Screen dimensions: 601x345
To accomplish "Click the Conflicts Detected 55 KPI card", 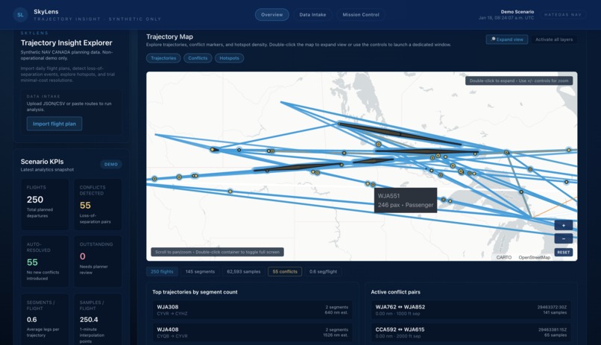I will [98, 204].
